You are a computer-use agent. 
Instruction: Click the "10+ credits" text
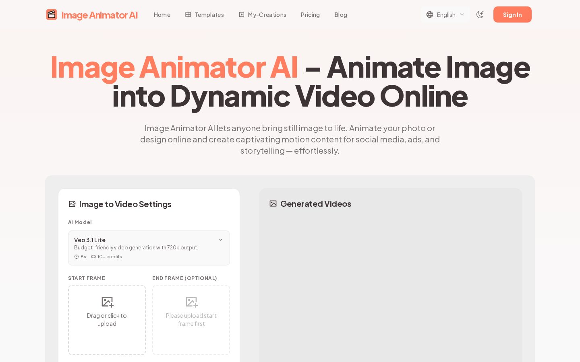(x=110, y=257)
